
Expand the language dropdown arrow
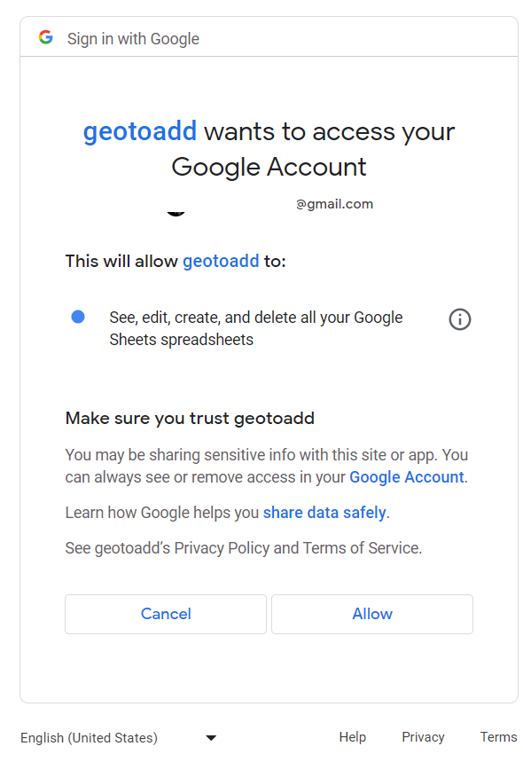click(x=211, y=738)
